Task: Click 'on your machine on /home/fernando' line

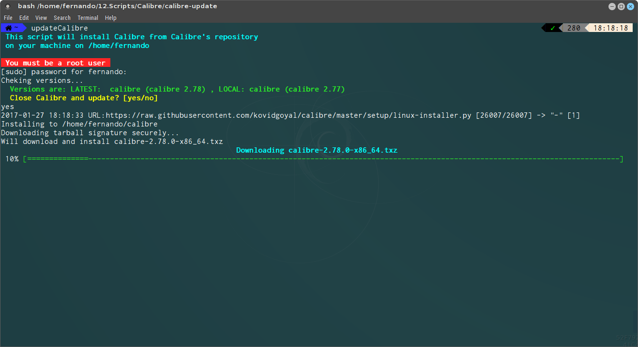Action: (x=77, y=46)
